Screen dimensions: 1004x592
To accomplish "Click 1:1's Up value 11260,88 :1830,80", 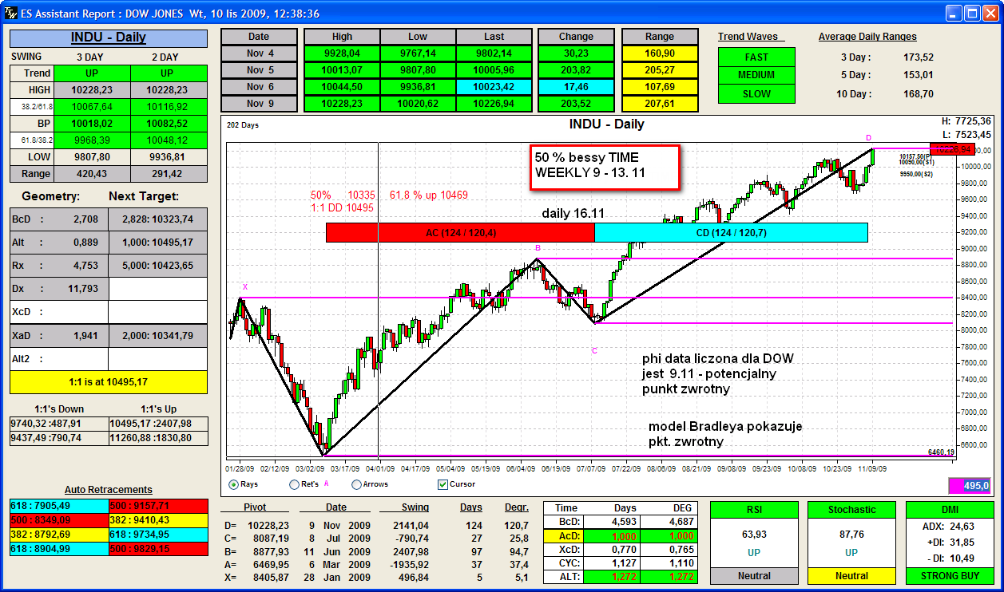I will 157,438.
